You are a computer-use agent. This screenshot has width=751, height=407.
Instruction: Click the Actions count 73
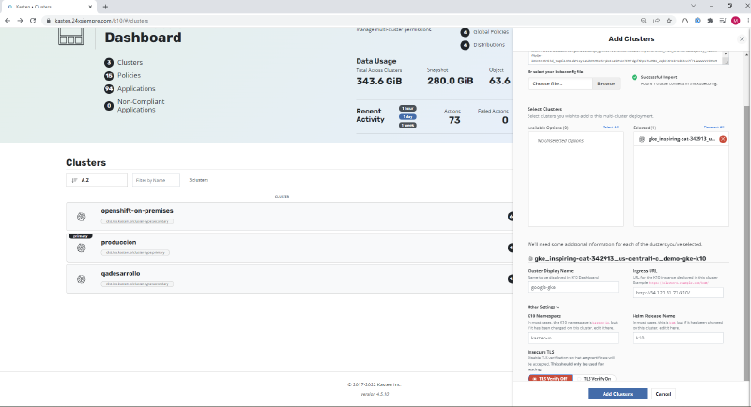454,120
